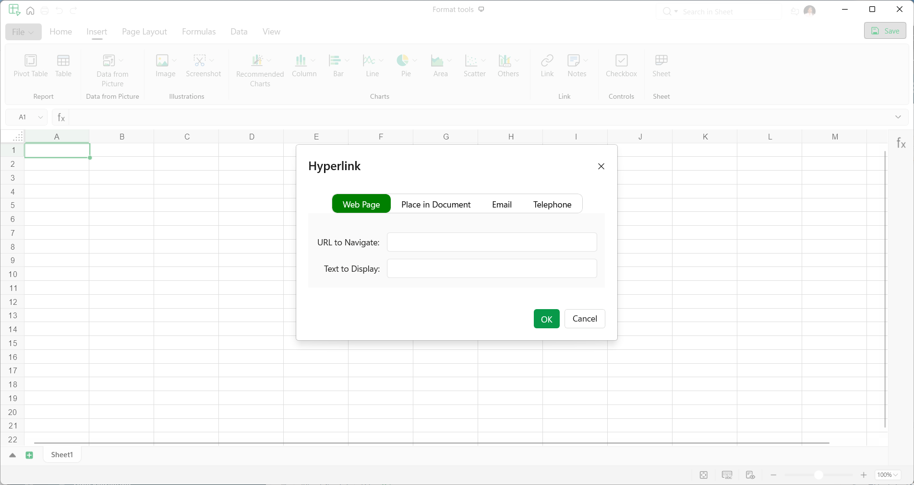Click the vertical scrollbar of the sheet
Image resolution: width=914 pixels, height=485 pixels.
click(x=885, y=289)
